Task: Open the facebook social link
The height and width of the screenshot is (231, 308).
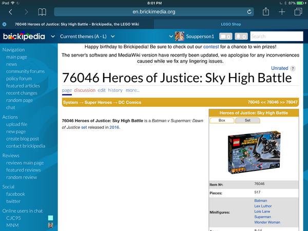Action: (x=15, y=194)
